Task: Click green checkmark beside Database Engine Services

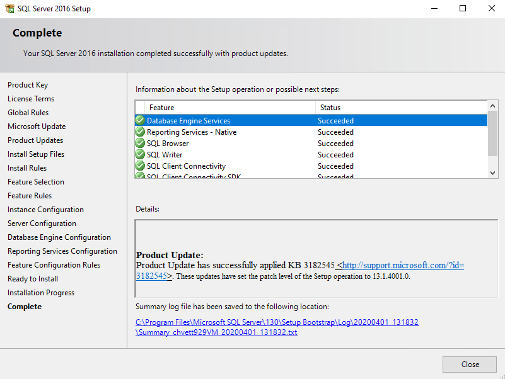Action: point(140,120)
